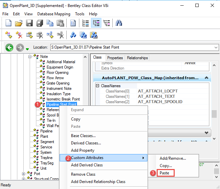220x189 pixels.
Task: Select the Equipment Origin tree item
Action: (x=60, y=67)
